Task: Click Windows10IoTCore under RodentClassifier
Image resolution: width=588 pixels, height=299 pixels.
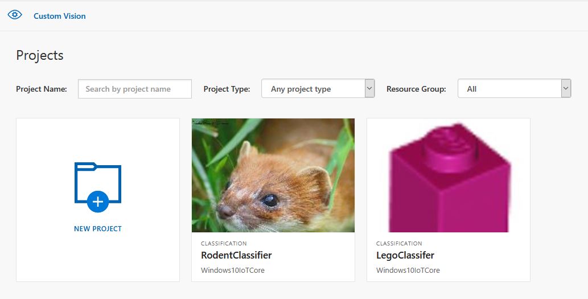Action: coord(233,270)
